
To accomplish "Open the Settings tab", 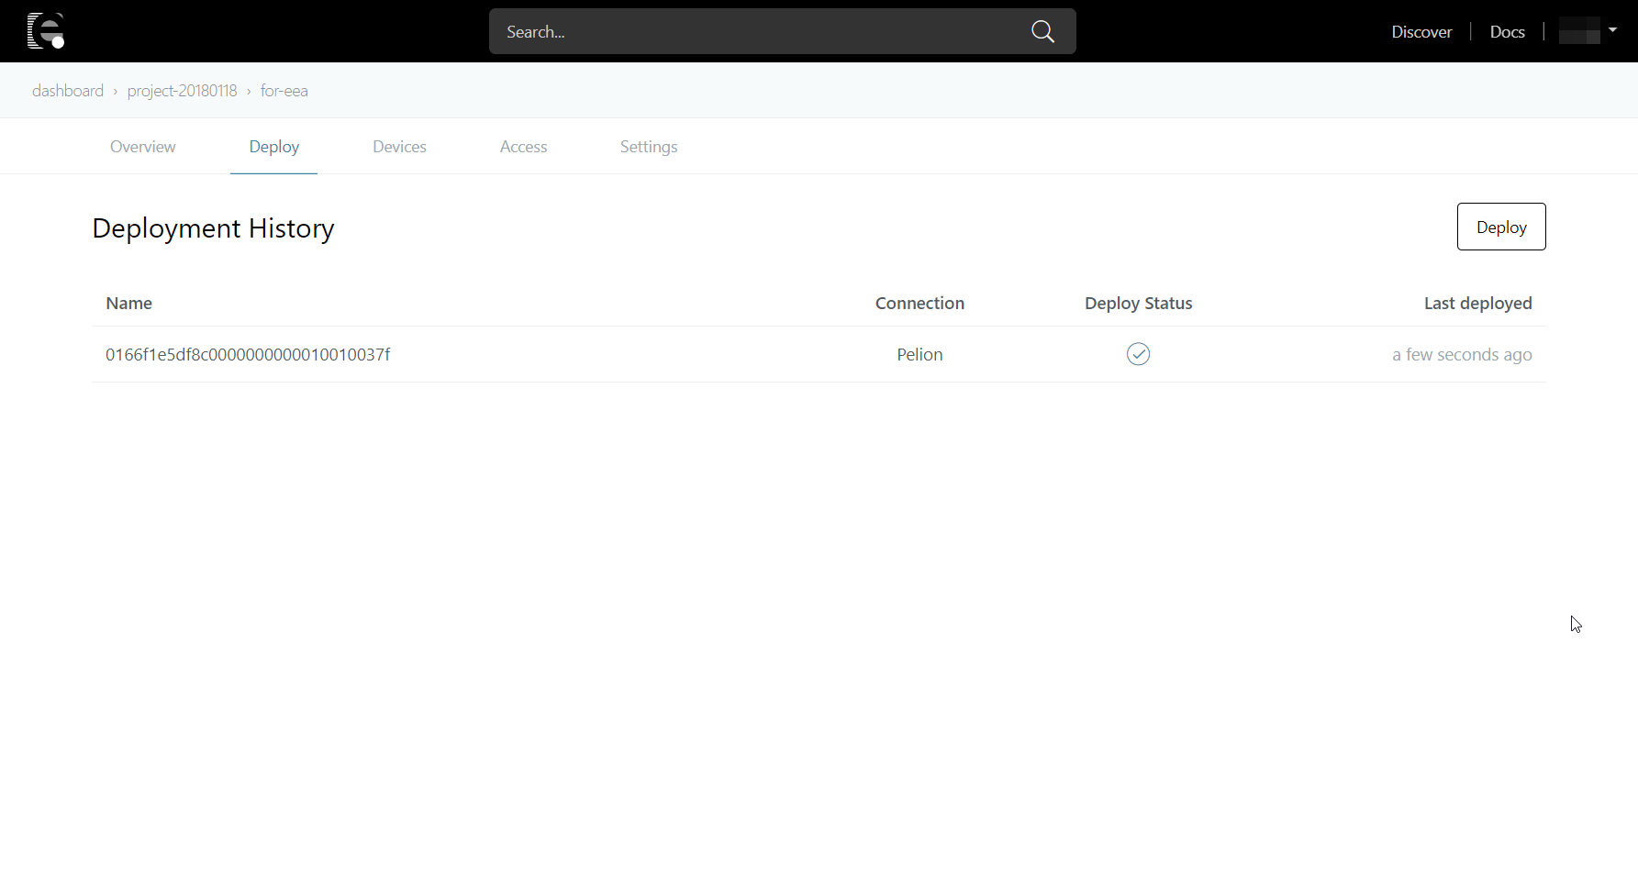I will click(x=649, y=146).
